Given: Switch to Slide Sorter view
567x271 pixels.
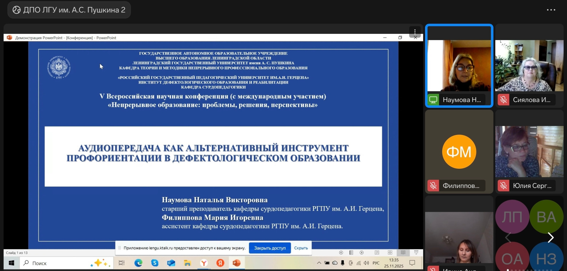Looking at the screenshot, I should [390, 252].
